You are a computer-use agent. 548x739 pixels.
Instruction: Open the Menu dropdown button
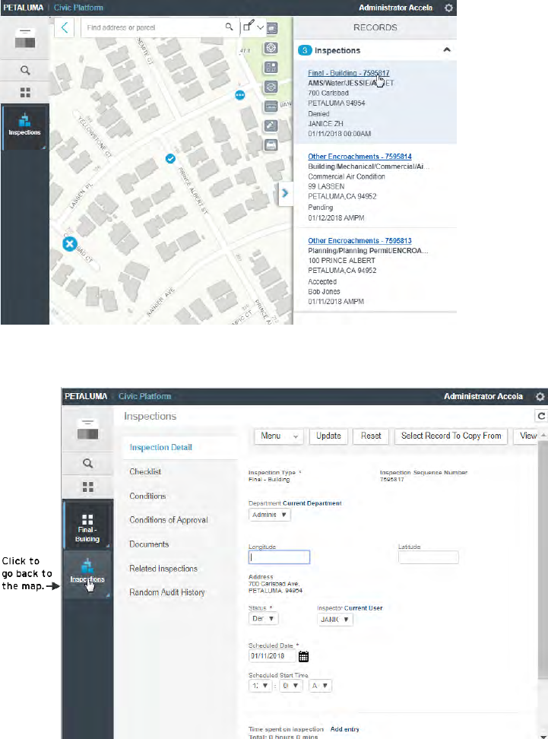coord(279,436)
